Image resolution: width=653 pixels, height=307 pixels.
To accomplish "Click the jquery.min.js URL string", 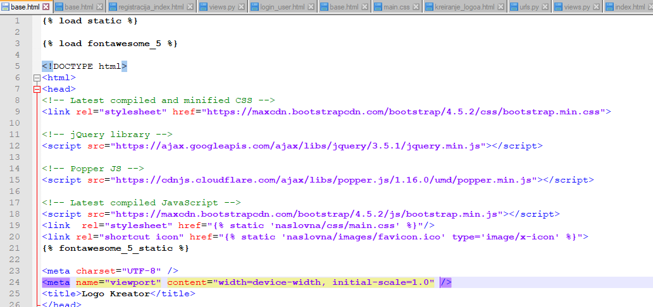I will [301, 146].
